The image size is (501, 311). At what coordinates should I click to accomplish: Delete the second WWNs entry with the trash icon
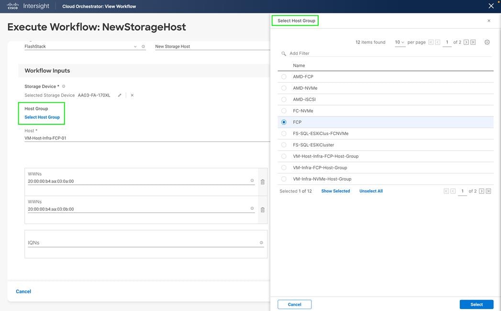pyautogui.click(x=263, y=209)
